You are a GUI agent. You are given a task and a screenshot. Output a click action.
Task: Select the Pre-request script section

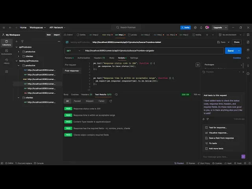pos(70,65)
